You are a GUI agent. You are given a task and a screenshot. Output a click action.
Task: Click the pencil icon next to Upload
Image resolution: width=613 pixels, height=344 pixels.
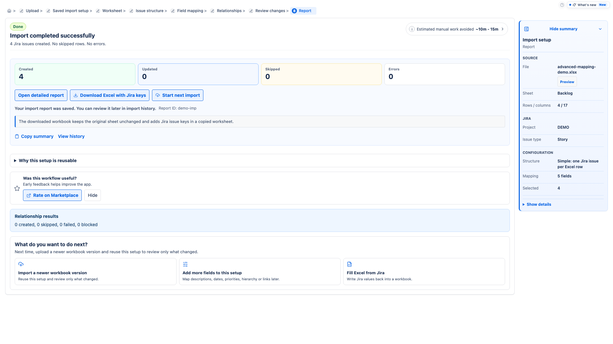coord(21,11)
